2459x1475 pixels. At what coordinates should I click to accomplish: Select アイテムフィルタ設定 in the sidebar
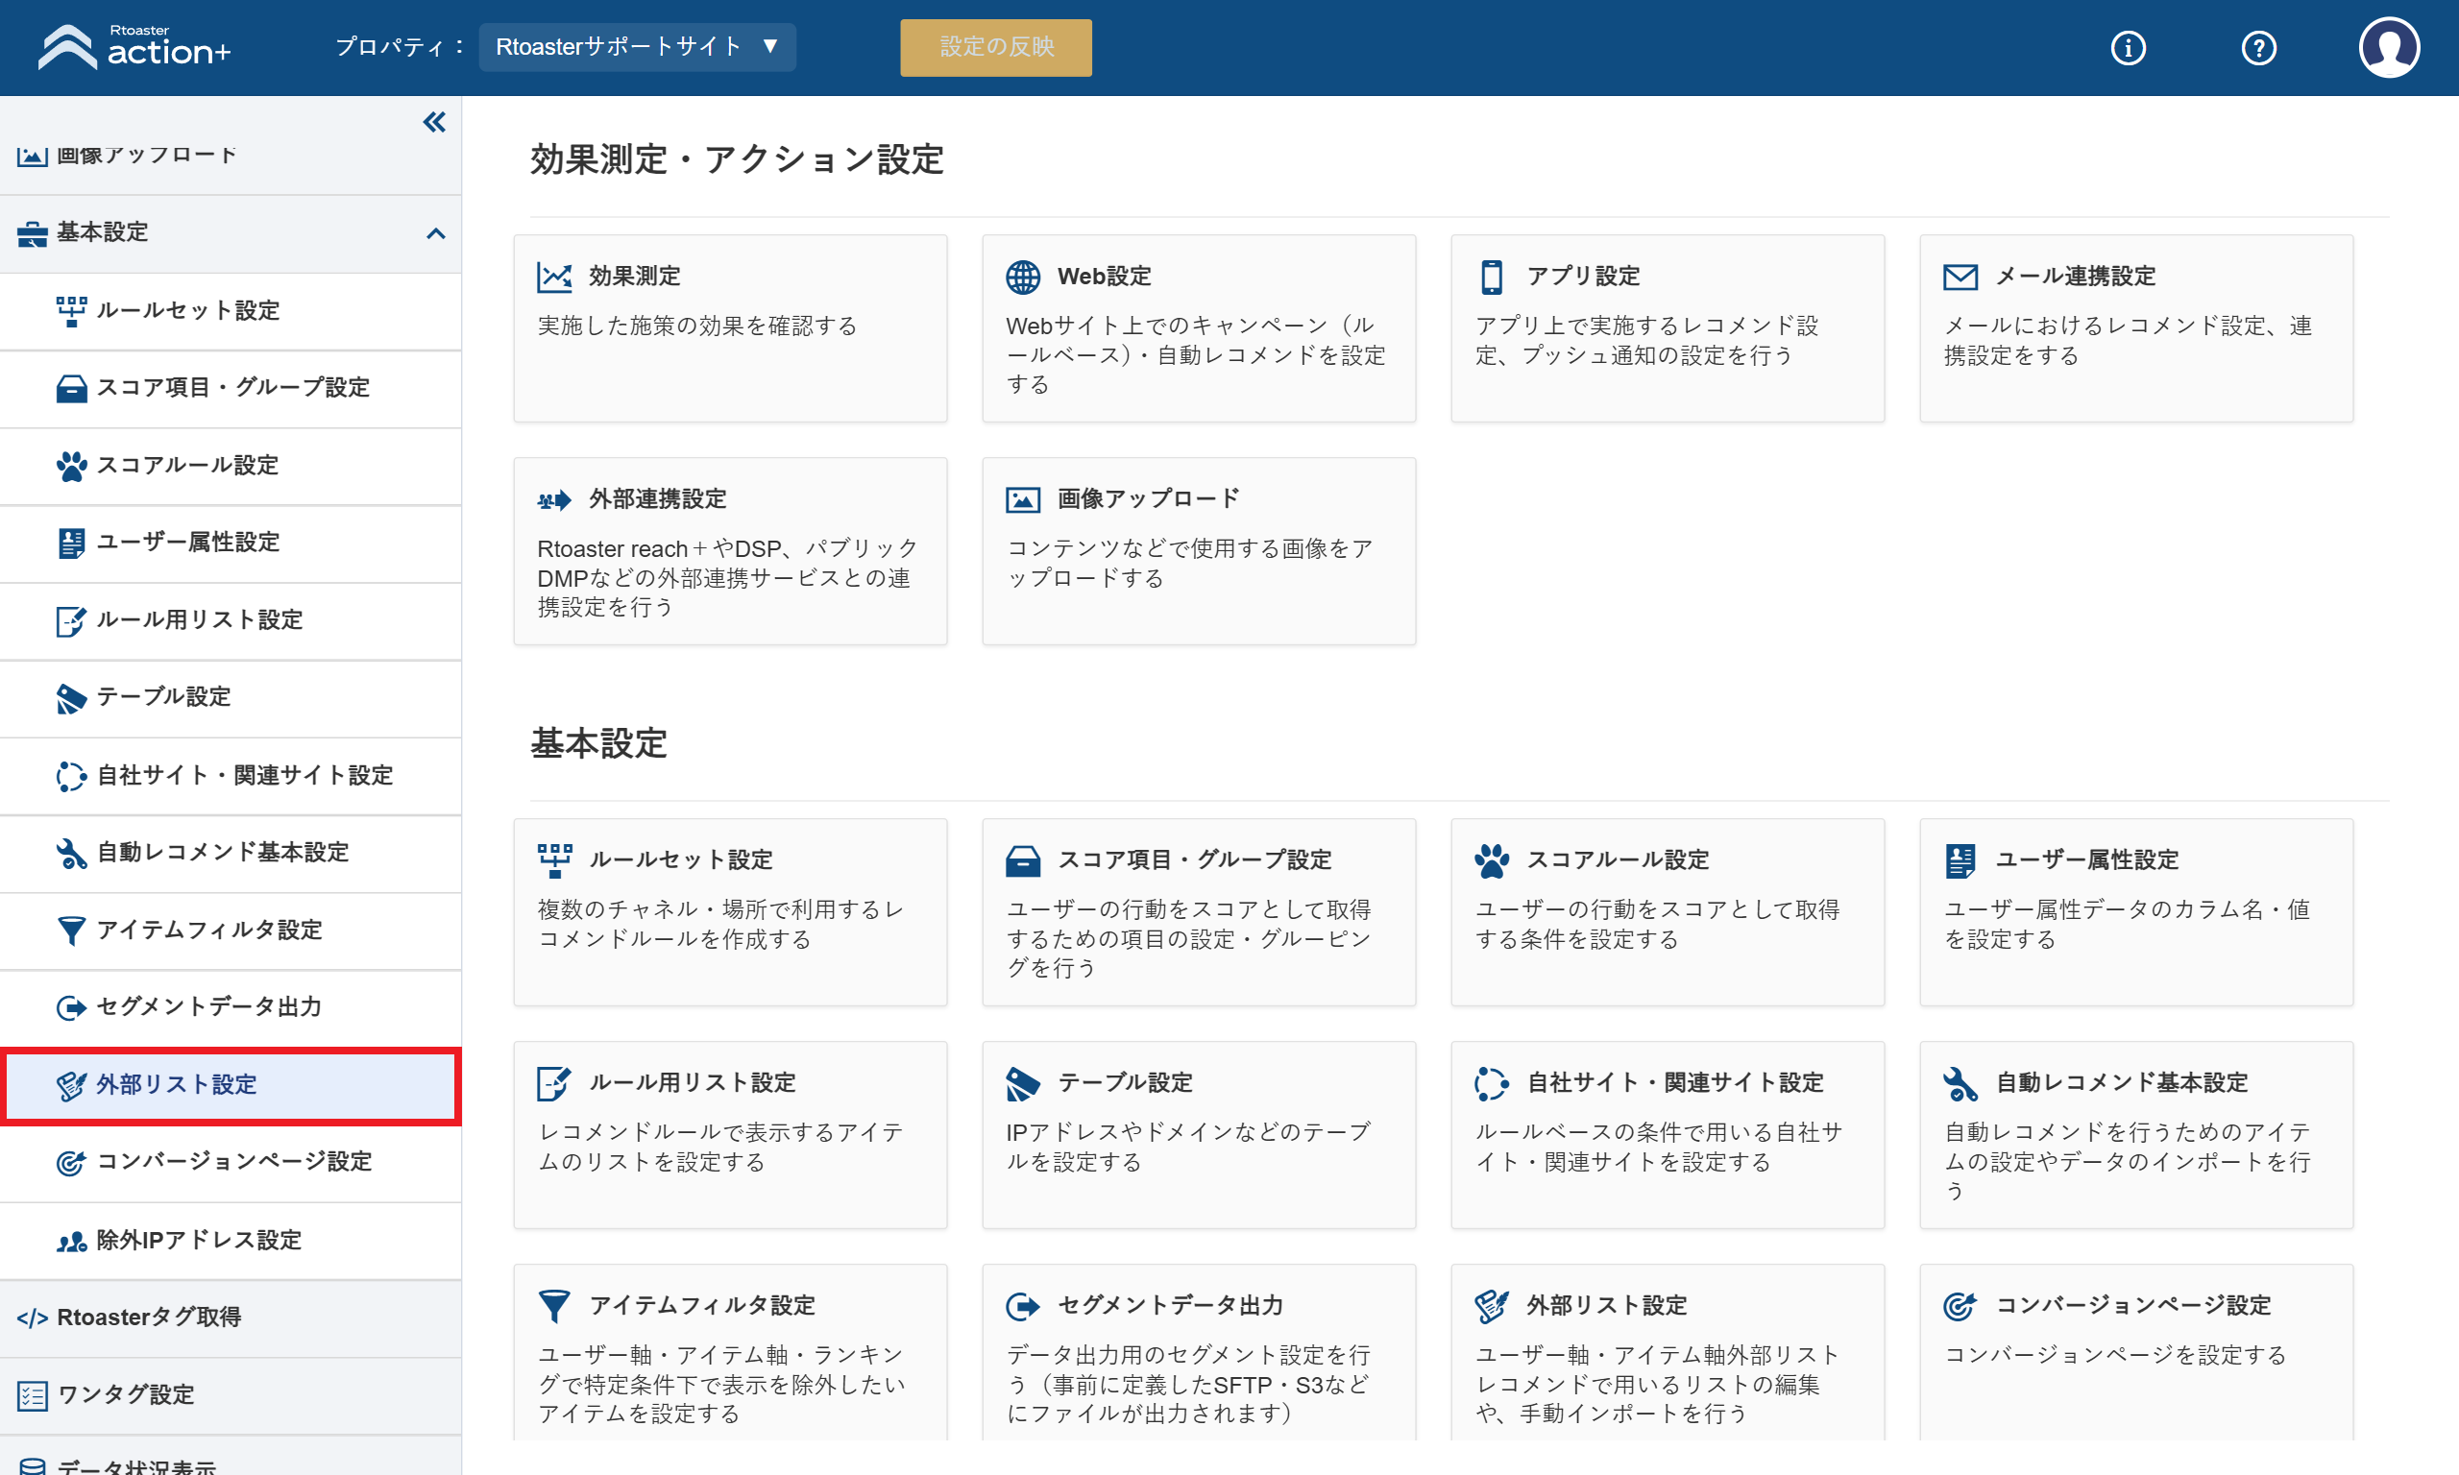click(231, 931)
